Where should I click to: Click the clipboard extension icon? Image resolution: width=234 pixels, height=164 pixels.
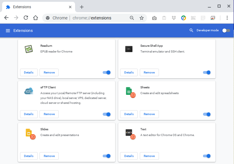164,18
